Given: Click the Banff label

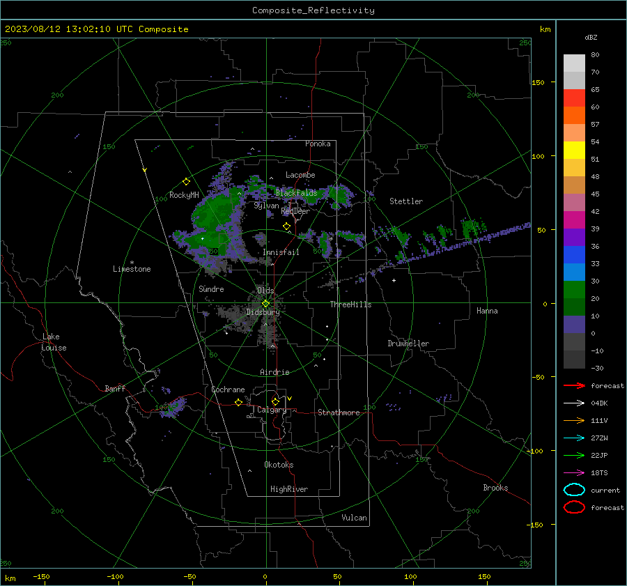Looking at the screenshot, I should (x=115, y=388).
